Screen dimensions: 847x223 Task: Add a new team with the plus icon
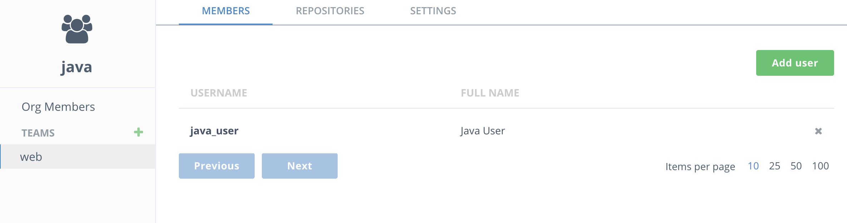(x=138, y=132)
